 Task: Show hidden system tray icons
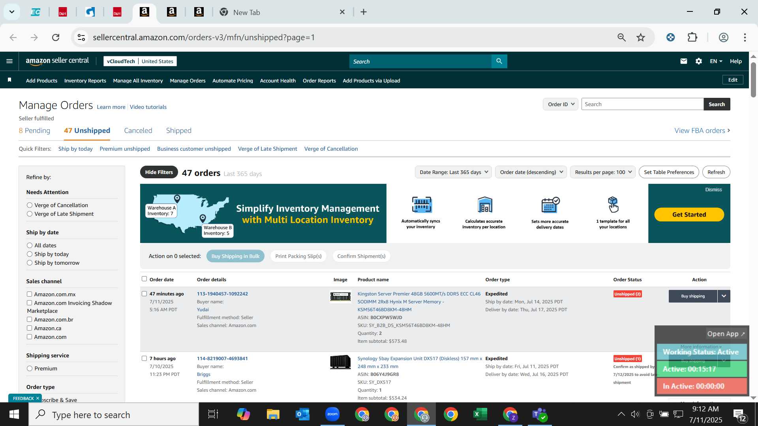click(621, 414)
